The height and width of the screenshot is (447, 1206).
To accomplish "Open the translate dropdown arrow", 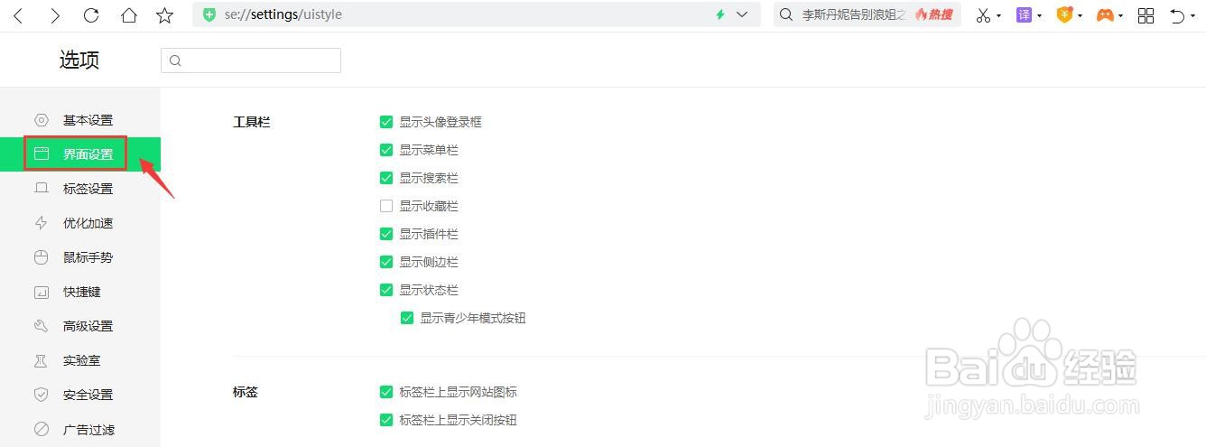I will 1040,16.
